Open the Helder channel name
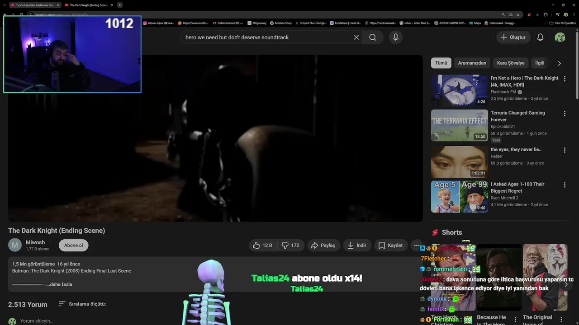Image resolution: width=579 pixels, height=325 pixels. [497, 157]
